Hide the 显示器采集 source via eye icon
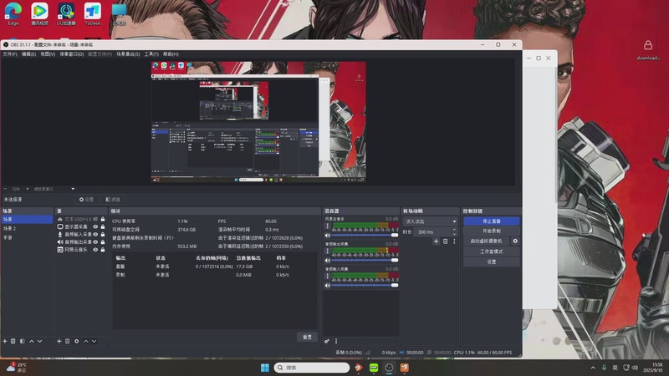Image resolution: width=669 pixels, height=376 pixels. coord(95,226)
